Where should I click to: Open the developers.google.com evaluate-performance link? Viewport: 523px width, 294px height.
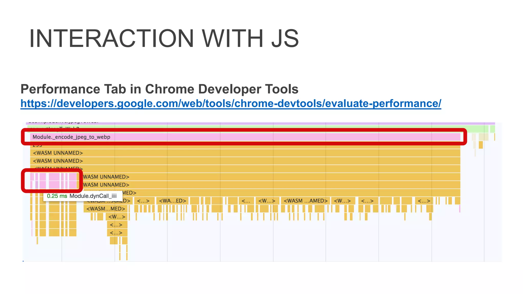click(x=231, y=104)
